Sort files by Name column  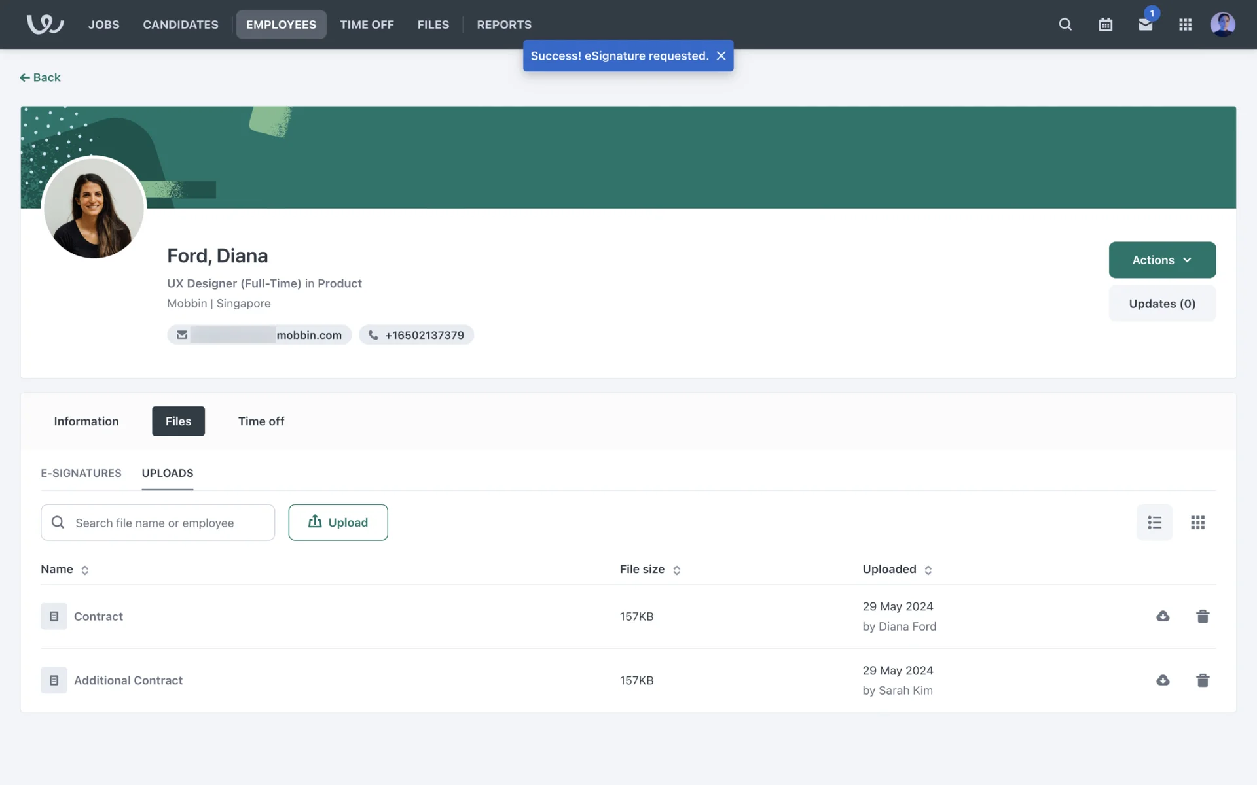coord(84,570)
